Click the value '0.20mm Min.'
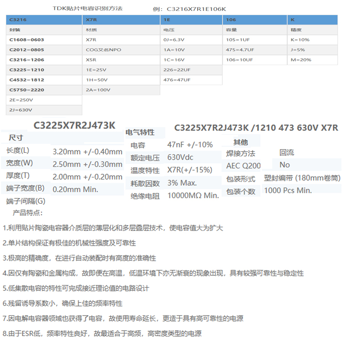This screenshot has width=343, height=343. [x=75, y=189]
